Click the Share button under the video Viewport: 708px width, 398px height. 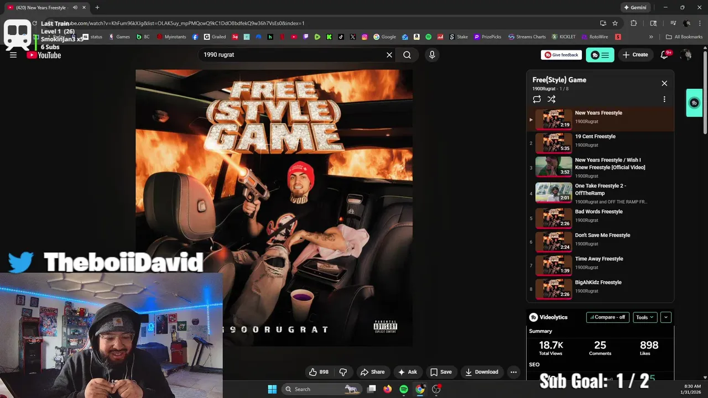372,372
